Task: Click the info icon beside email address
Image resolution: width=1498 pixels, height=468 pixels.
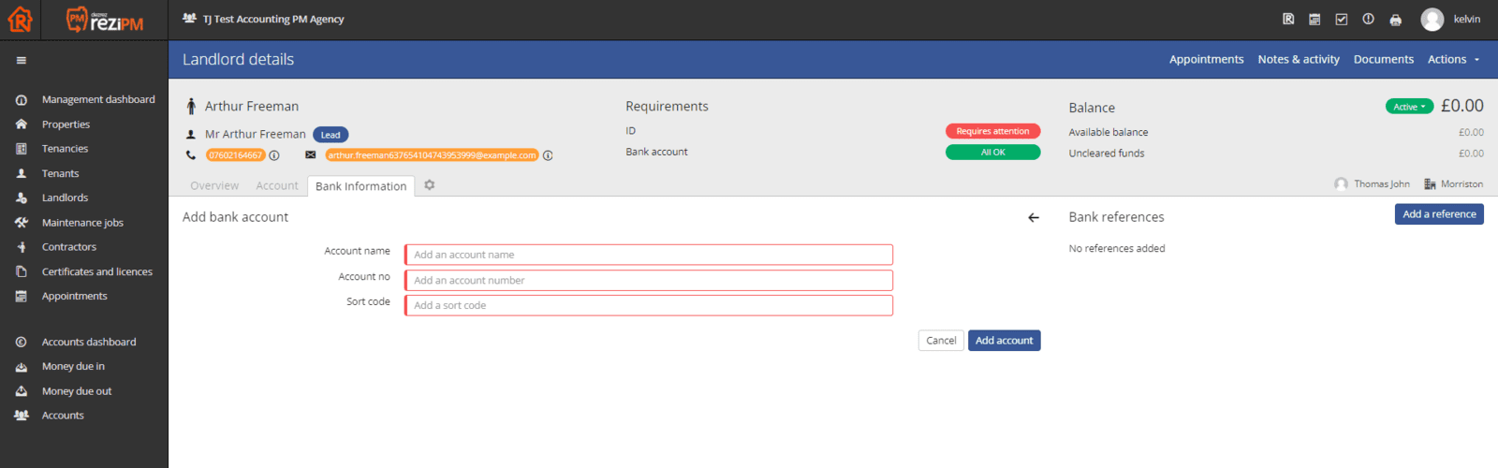Action: coord(548,155)
